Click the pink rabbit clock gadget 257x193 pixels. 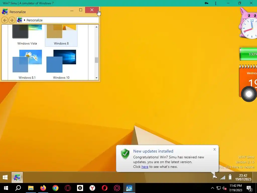247,23
